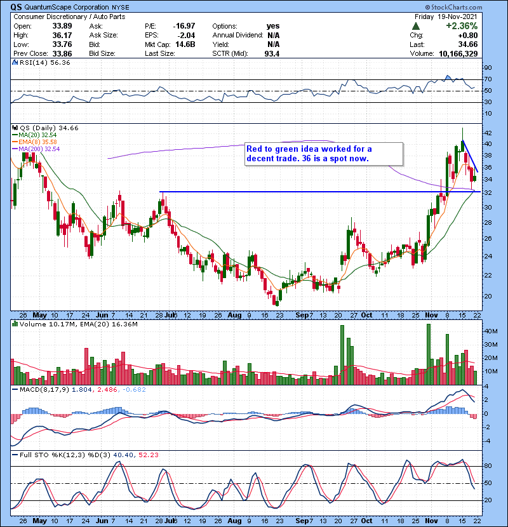Click the blue legend dash before MACD(8,17,9)
Viewport: 508px width, 527px height.
[15, 390]
